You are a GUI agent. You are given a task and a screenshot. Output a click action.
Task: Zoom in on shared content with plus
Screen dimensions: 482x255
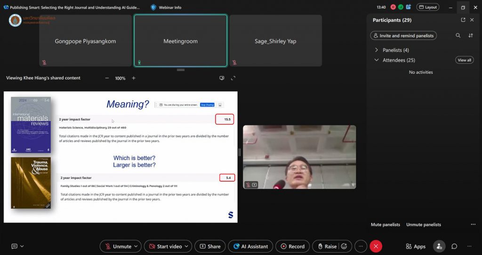pyautogui.click(x=134, y=78)
